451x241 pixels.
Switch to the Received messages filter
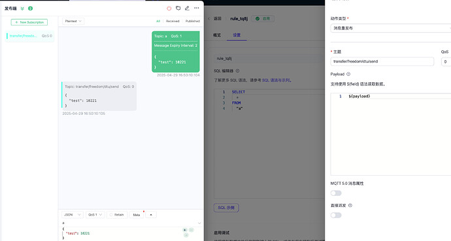173,21
